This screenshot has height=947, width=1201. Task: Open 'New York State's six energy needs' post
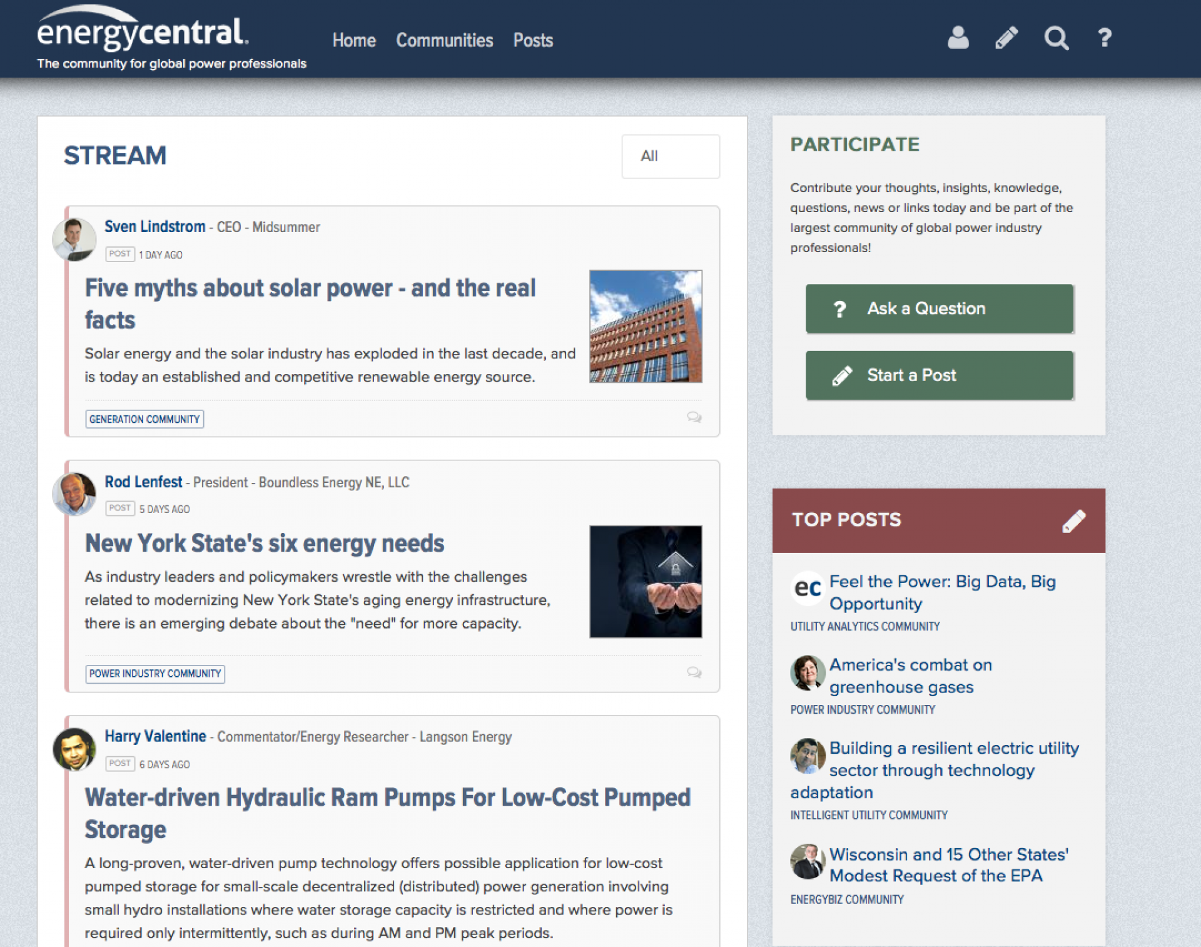pyautogui.click(x=265, y=543)
